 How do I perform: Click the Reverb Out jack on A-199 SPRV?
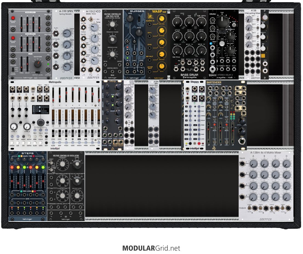click(x=56, y=56)
